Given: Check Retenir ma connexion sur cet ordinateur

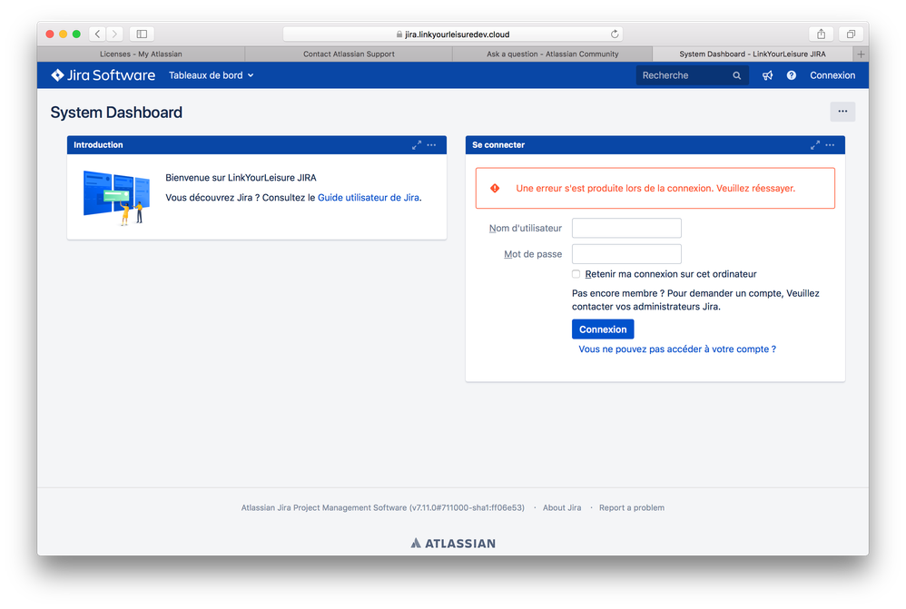Looking at the screenshot, I should point(576,274).
